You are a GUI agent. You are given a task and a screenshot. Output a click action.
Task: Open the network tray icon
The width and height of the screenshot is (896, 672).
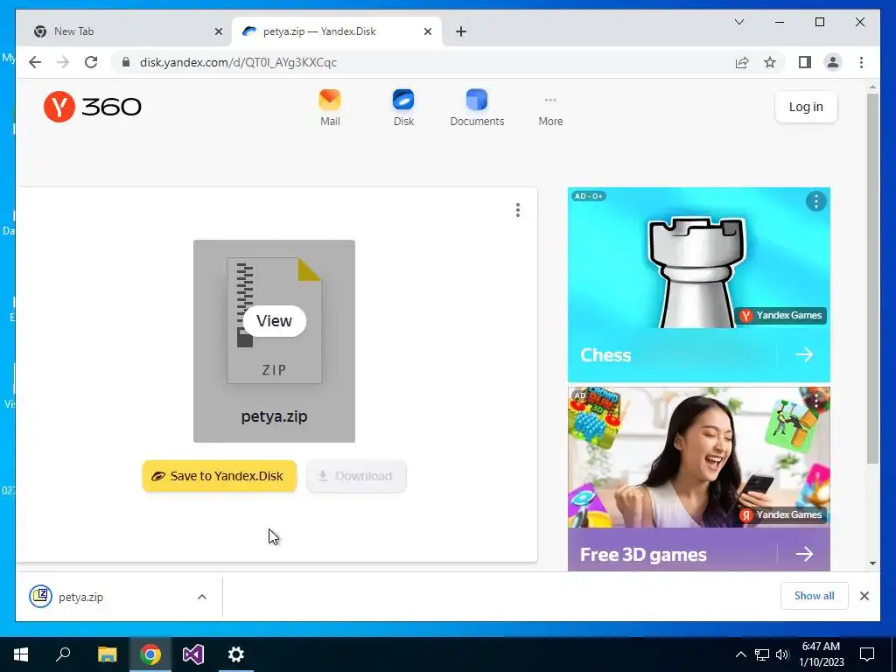[x=762, y=654]
